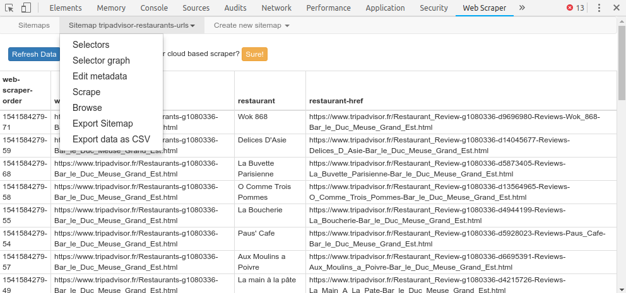Screen dimensions: 626x293
Task: Click the vertical scrollbar thumb
Action: tap(622, 62)
